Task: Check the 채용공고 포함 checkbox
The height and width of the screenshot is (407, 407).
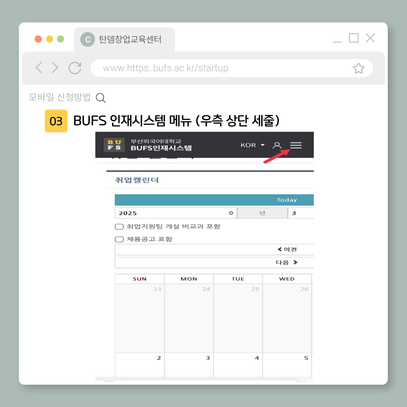Action: tap(119, 239)
